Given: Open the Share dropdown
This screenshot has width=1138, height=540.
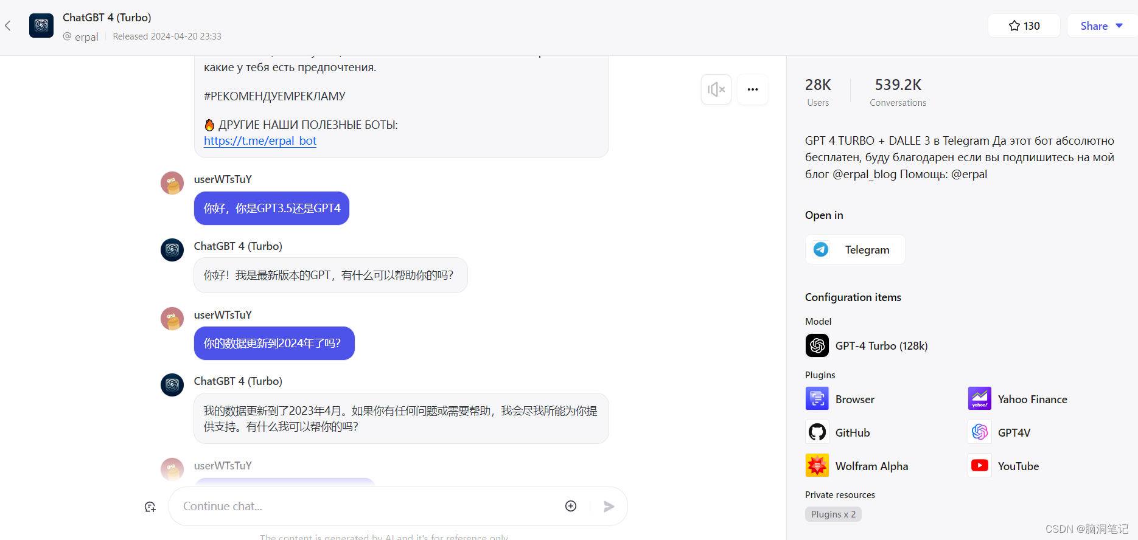Looking at the screenshot, I should click(1101, 26).
